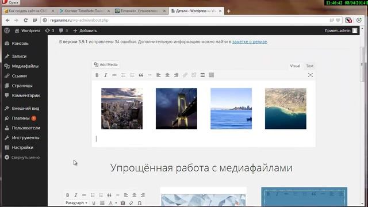Click Bold icon in the lower toolbar image
Screen dimensions: 368x207
(68, 195)
